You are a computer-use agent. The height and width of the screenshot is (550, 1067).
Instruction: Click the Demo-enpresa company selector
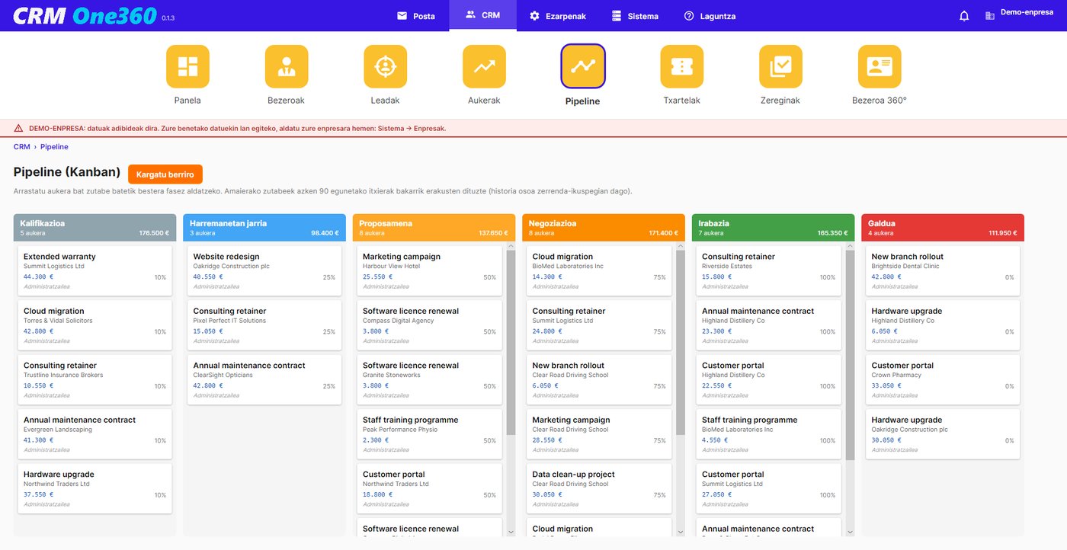point(1019,15)
